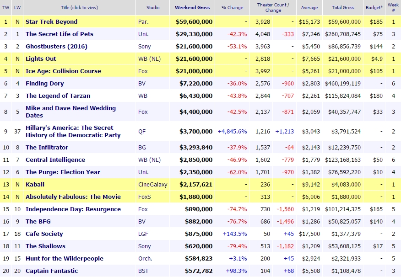Open The Shallows title link
401x277 pixels.
[x=45, y=246]
